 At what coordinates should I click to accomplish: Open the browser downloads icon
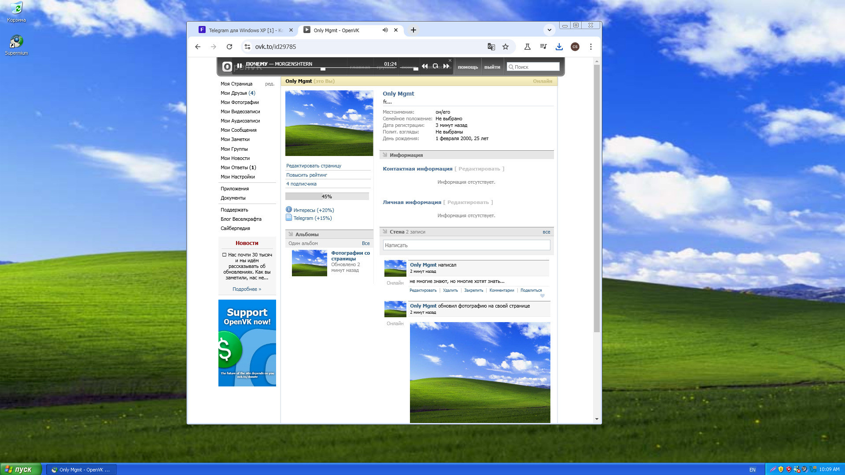[x=559, y=47]
